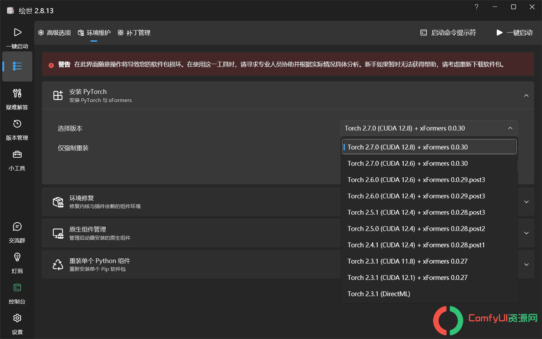Click the 启动命令提示符 button
Screen dimensions: 542x339
[448, 33]
